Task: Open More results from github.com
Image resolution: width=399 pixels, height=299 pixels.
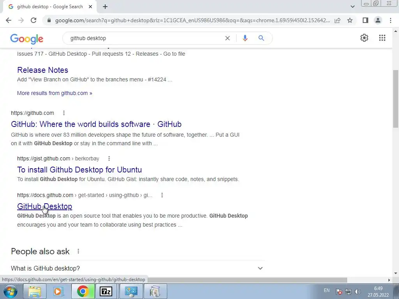Action: tap(55, 93)
